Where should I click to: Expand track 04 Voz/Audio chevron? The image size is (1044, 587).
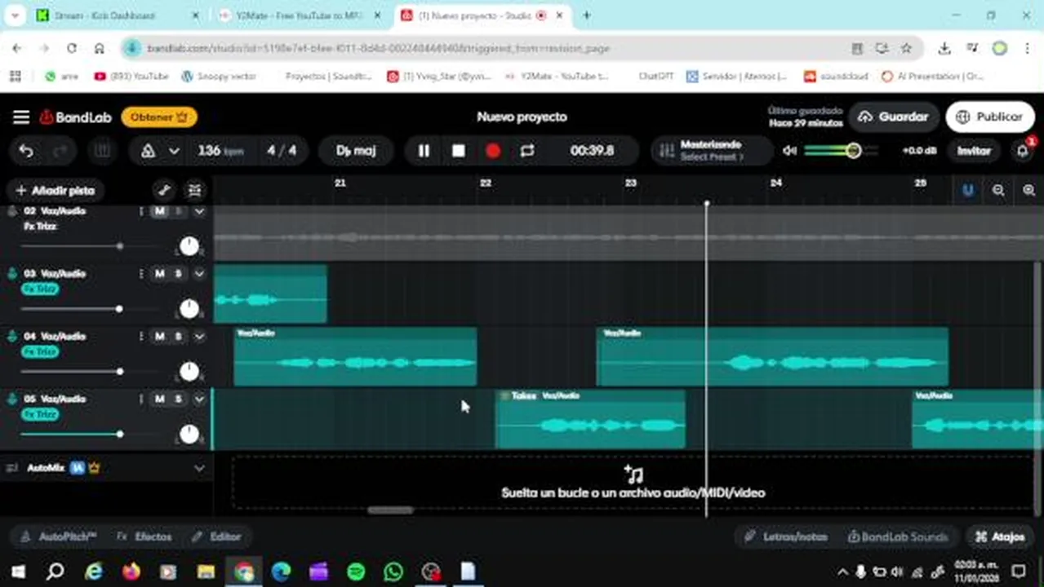[199, 337]
